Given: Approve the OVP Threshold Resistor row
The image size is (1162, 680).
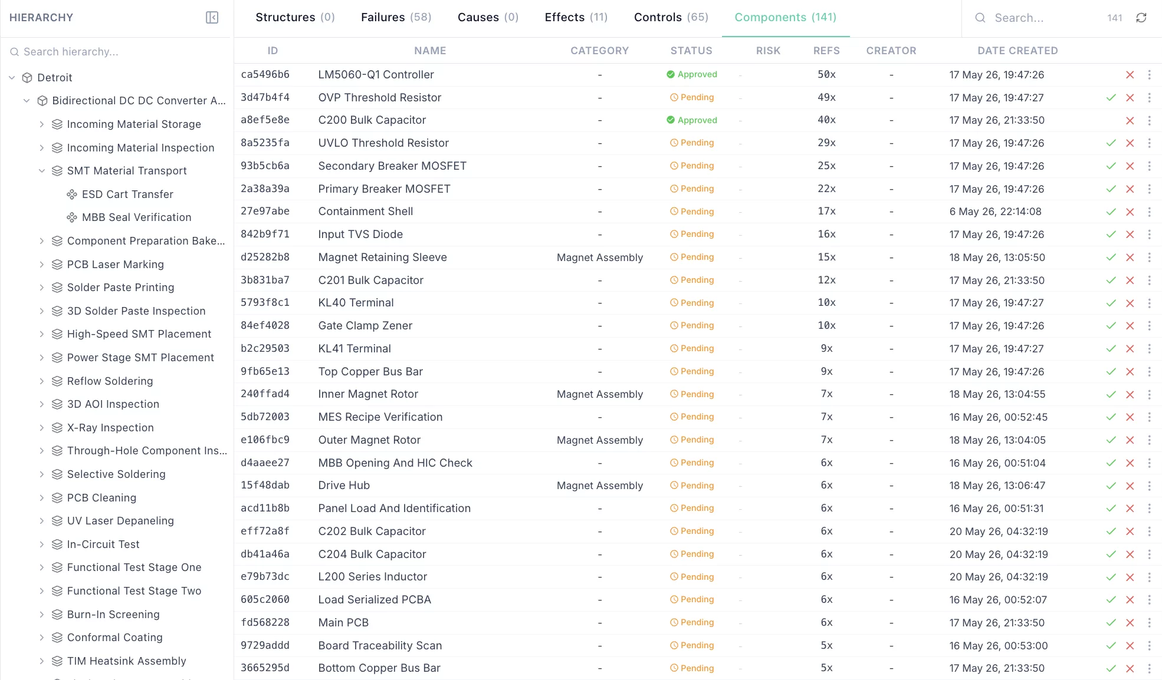Looking at the screenshot, I should [x=1111, y=98].
